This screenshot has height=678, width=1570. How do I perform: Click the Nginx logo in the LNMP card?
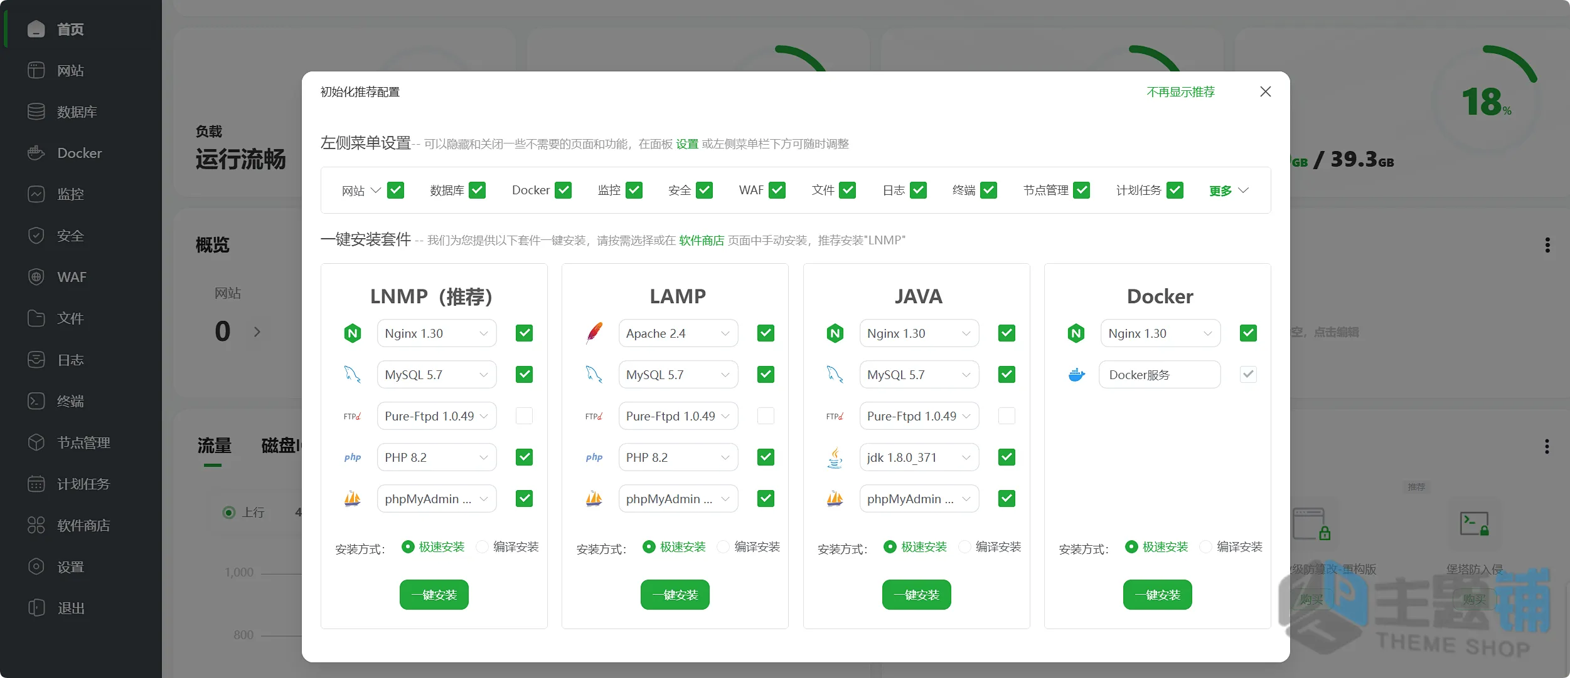click(x=353, y=333)
